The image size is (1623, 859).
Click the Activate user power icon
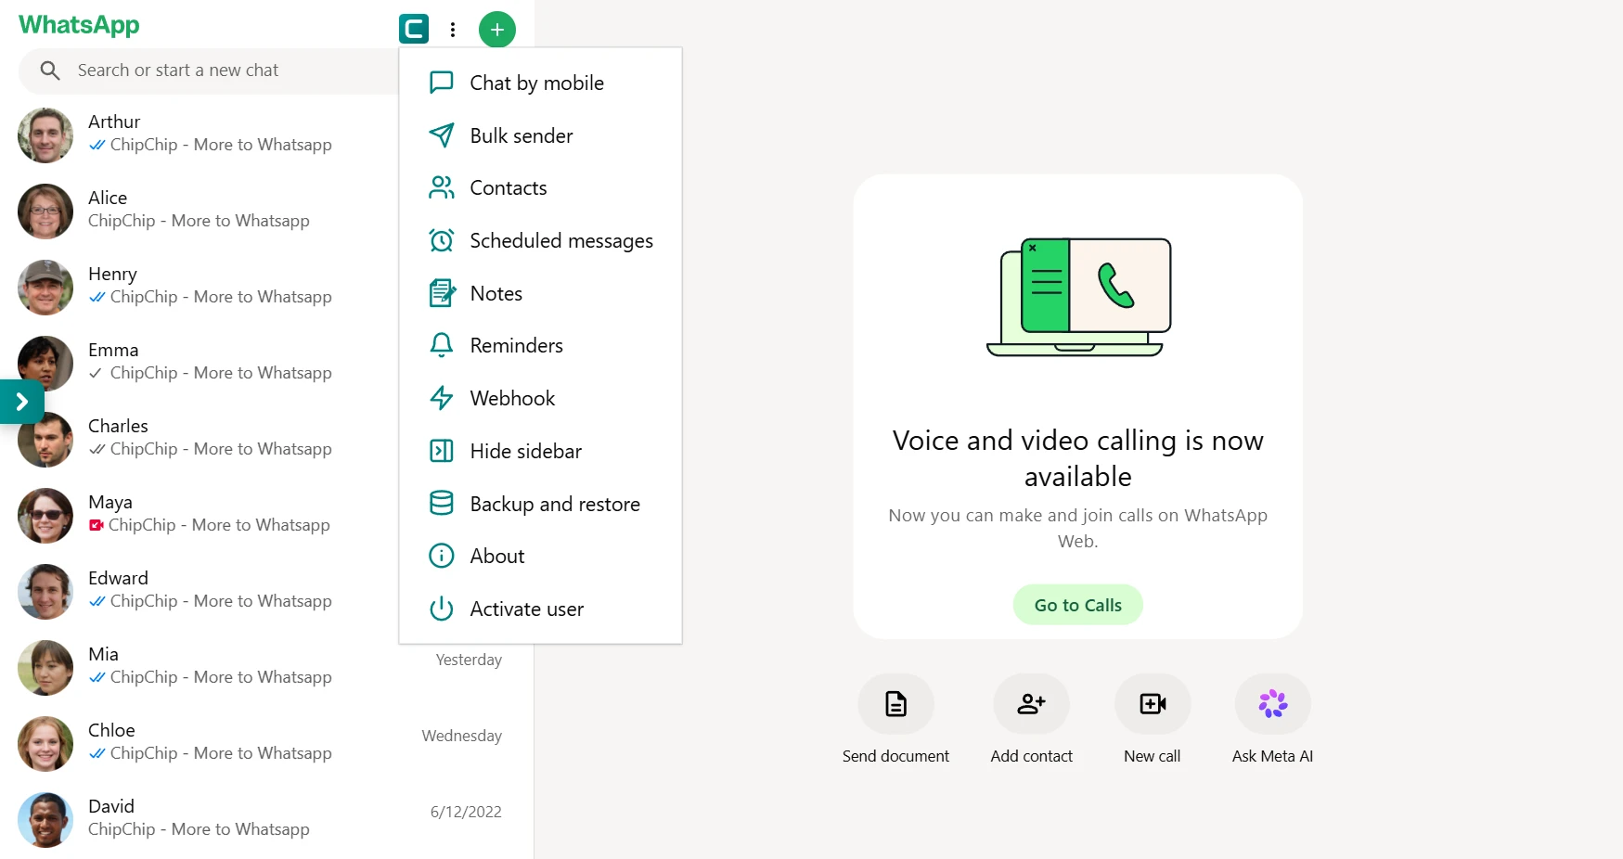(442, 609)
